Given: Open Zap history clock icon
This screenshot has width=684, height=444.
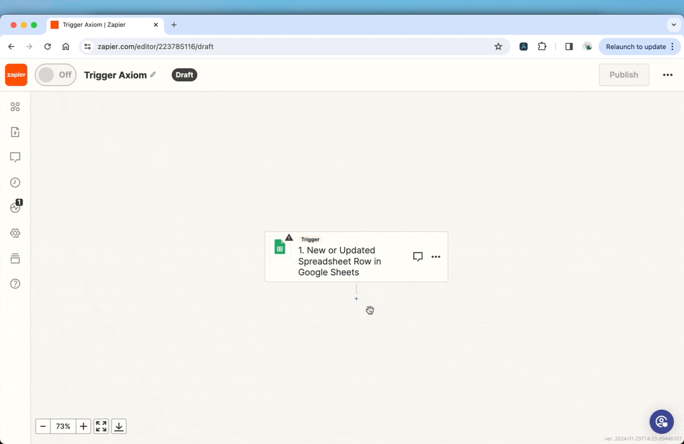Looking at the screenshot, I should pyautogui.click(x=15, y=183).
